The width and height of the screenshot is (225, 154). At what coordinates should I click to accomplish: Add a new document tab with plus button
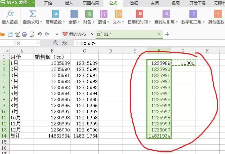coord(167,34)
